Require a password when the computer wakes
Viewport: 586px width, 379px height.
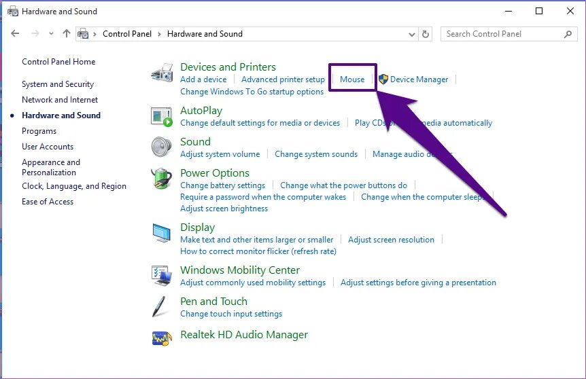click(x=263, y=197)
